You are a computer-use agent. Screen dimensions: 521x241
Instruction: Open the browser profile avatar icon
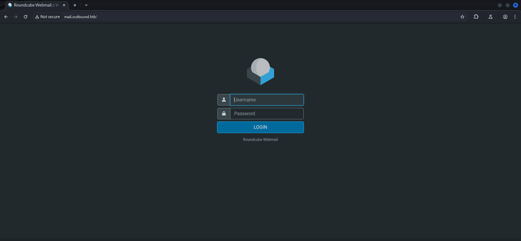coord(505,17)
